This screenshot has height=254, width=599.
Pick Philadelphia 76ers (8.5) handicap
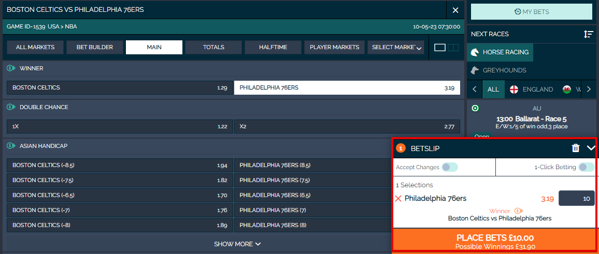tap(313, 165)
